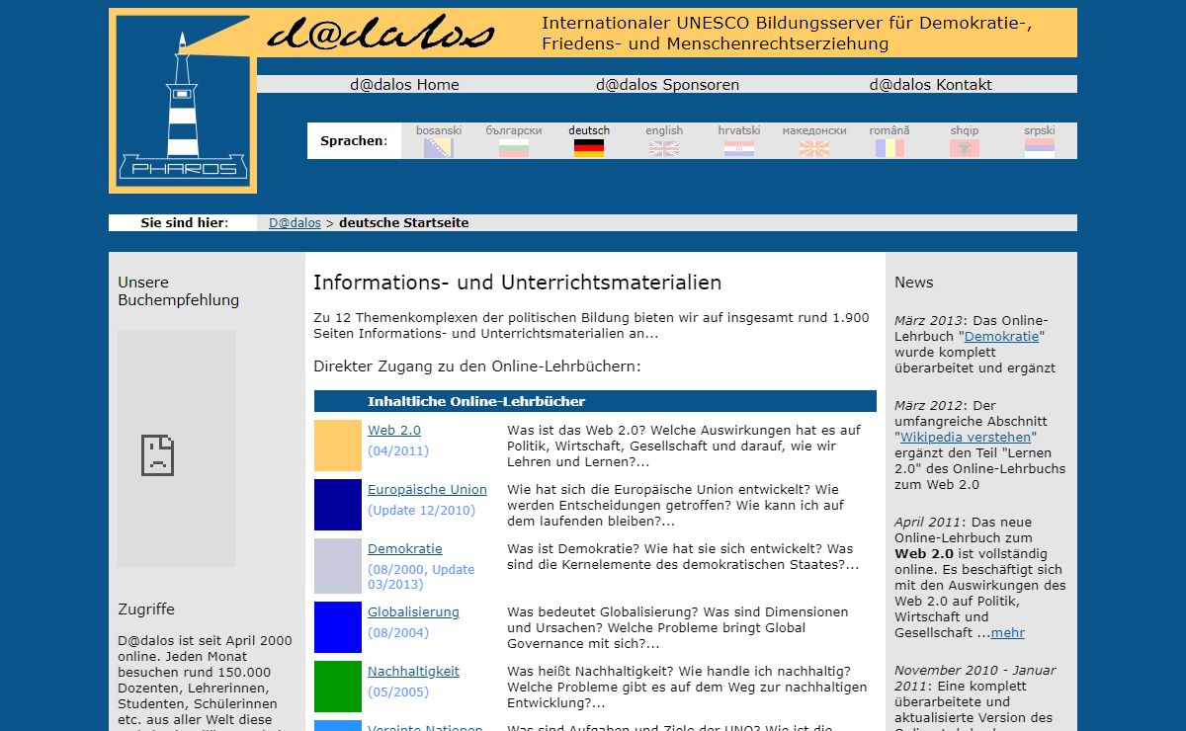This screenshot has height=731, width=1186.
Task: Select the Bulgarian flag icon
Action: (514, 149)
